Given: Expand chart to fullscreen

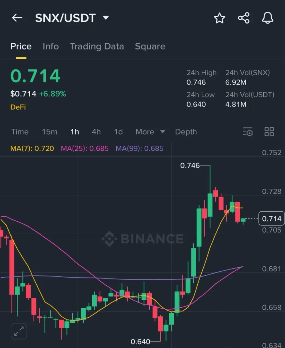Looking at the screenshot, I should pyautogui.click(x=19, y=331).
